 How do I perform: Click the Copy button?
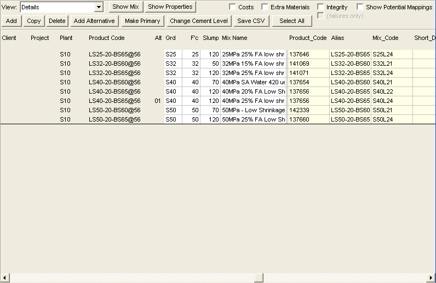point(34,21)
